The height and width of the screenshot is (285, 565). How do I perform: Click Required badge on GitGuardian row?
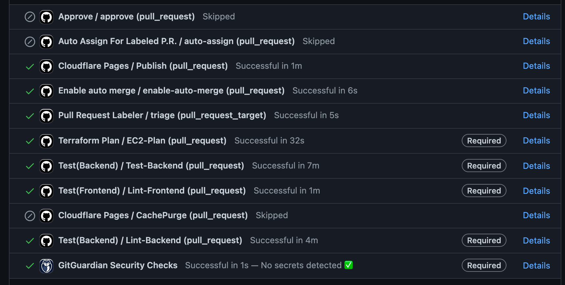tap(484, 265)
